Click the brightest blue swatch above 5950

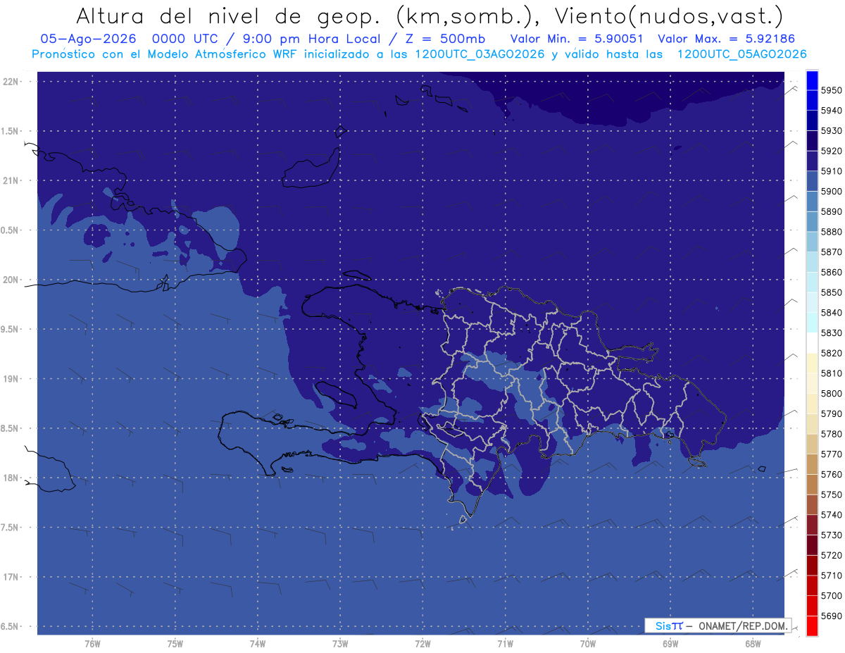click(x=811, y=80)
